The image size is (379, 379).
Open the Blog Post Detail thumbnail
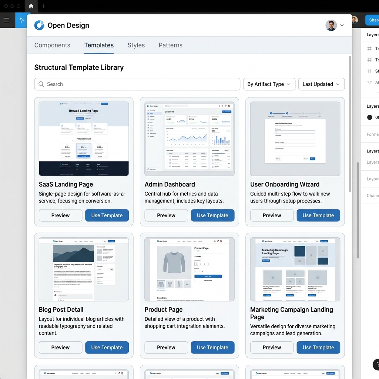pos(84,269)
